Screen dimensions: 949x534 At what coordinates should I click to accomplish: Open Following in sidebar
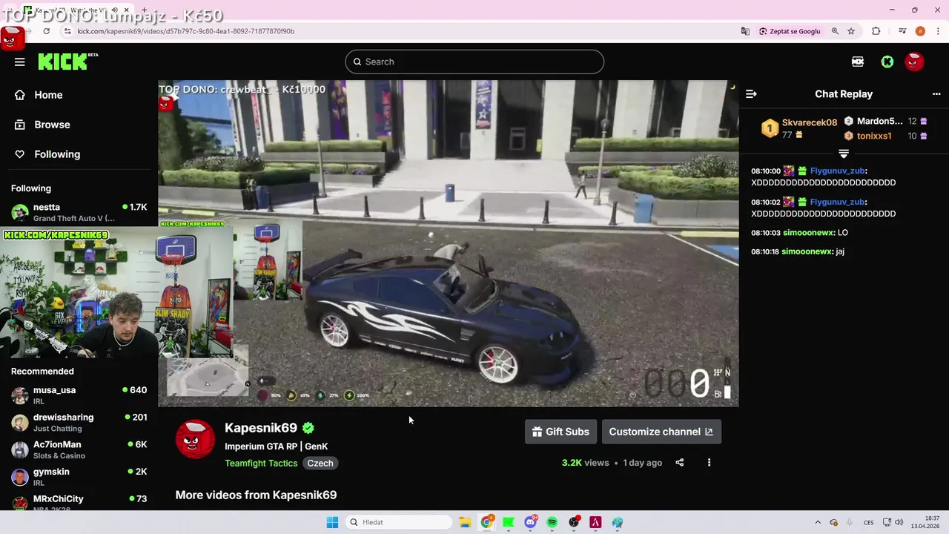[x=57, y=154]
